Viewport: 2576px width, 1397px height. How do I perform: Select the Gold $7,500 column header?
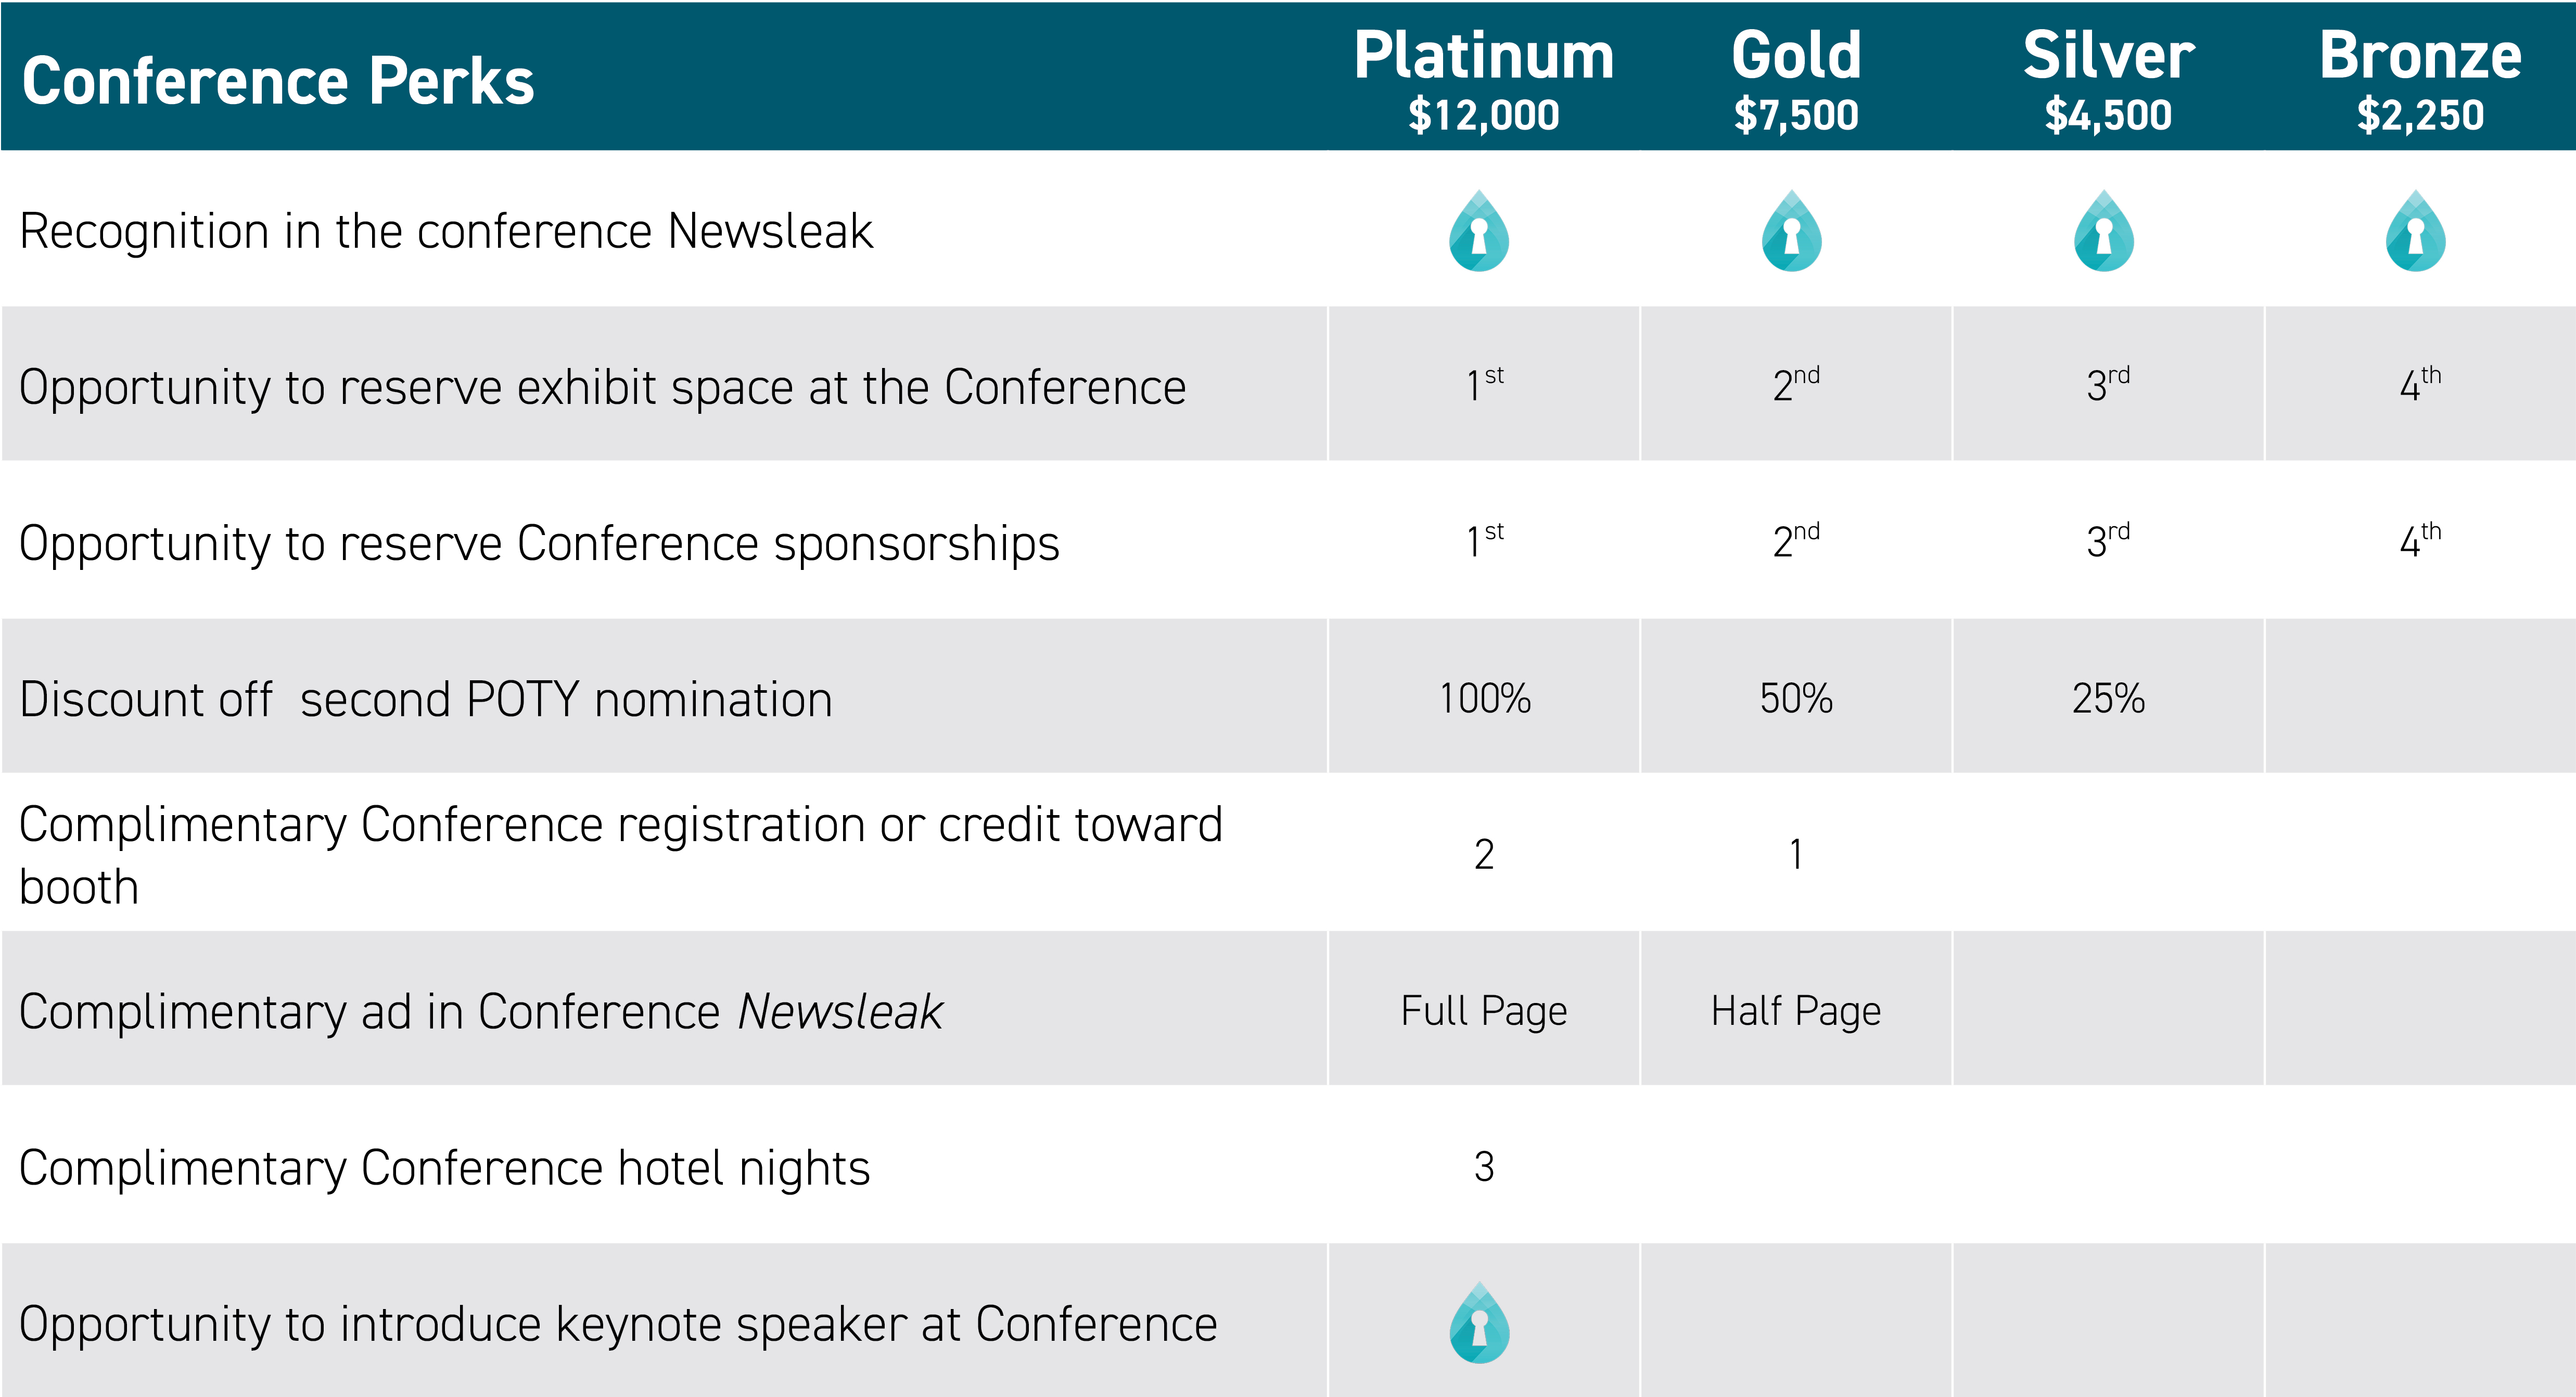1796,80
